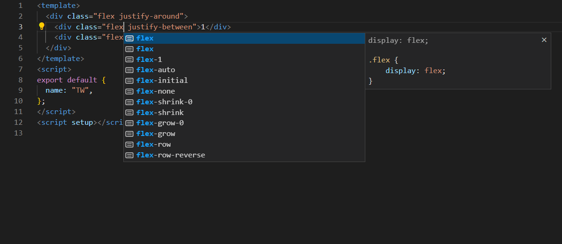562x244 pixels.
Task: Select the highlighted first flex suggestion
Action: pos(244,38)
